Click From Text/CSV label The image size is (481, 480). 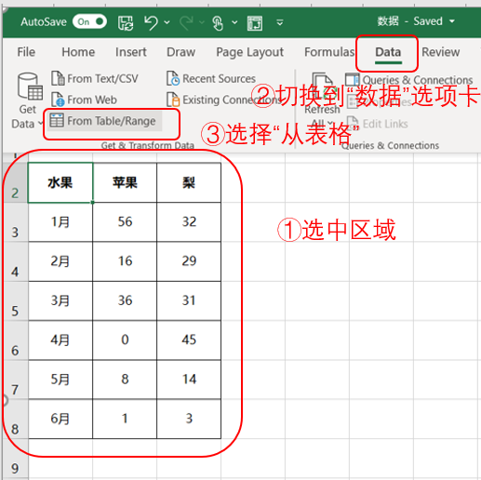[102, 79]
